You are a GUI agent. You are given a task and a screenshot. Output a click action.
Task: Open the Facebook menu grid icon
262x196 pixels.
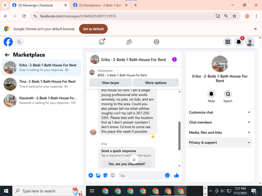pyautogui.click(x=227, y=42)
